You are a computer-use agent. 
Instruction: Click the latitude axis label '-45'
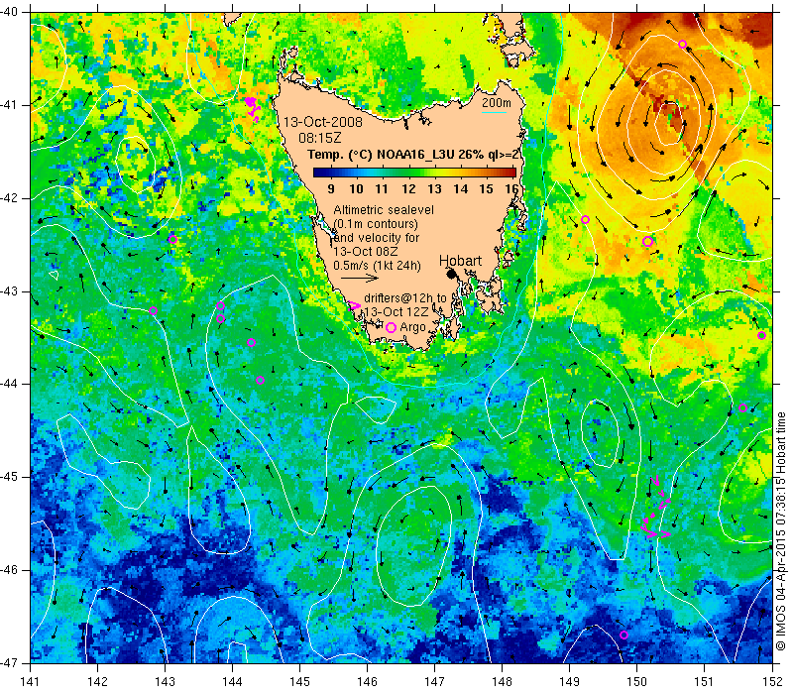(x=8, y=477)
